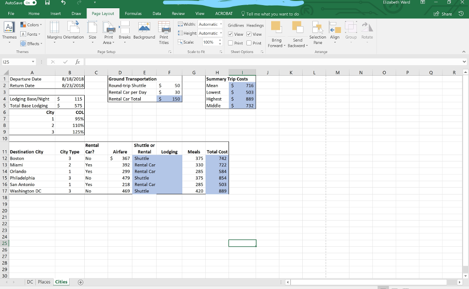Expand the formula bar

pyautogui.click(x=464, y=62)
